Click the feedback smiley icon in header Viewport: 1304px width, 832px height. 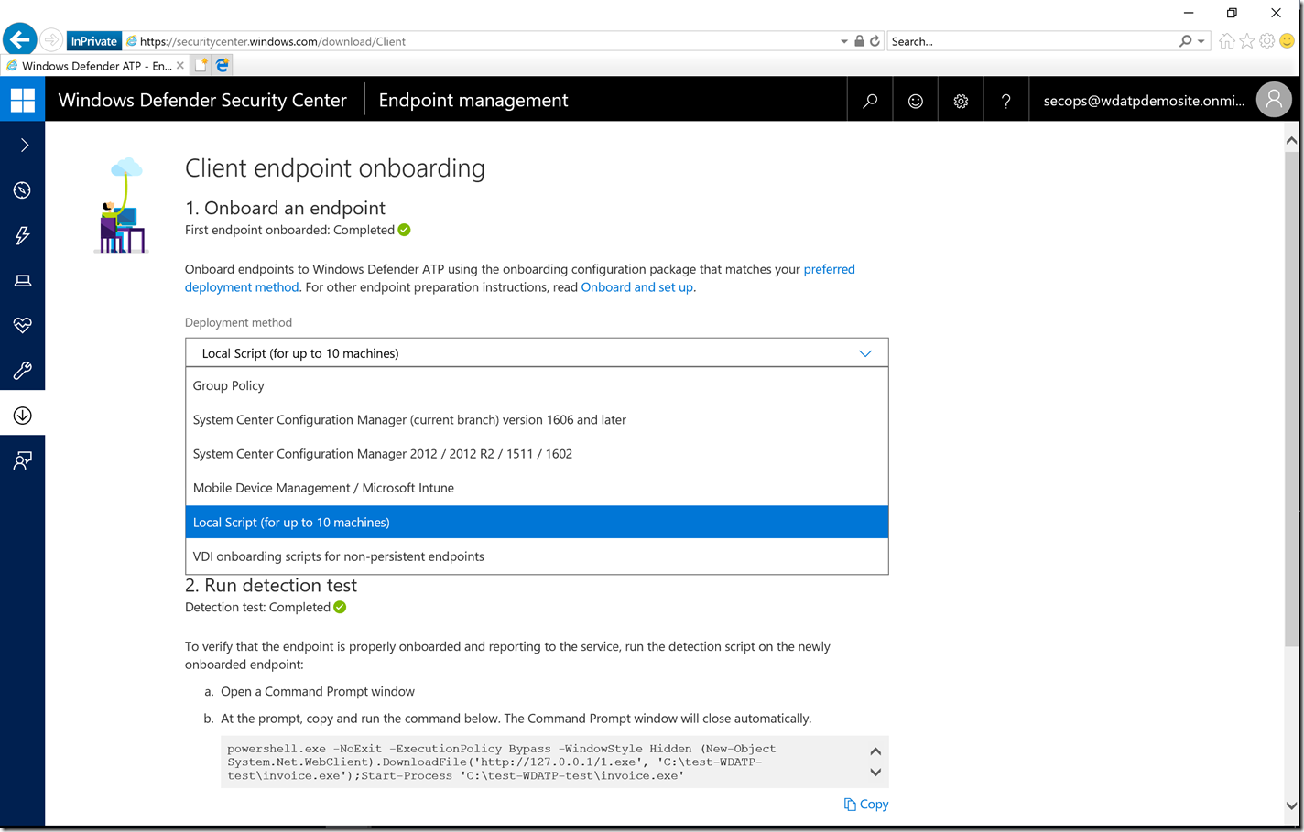915,101
